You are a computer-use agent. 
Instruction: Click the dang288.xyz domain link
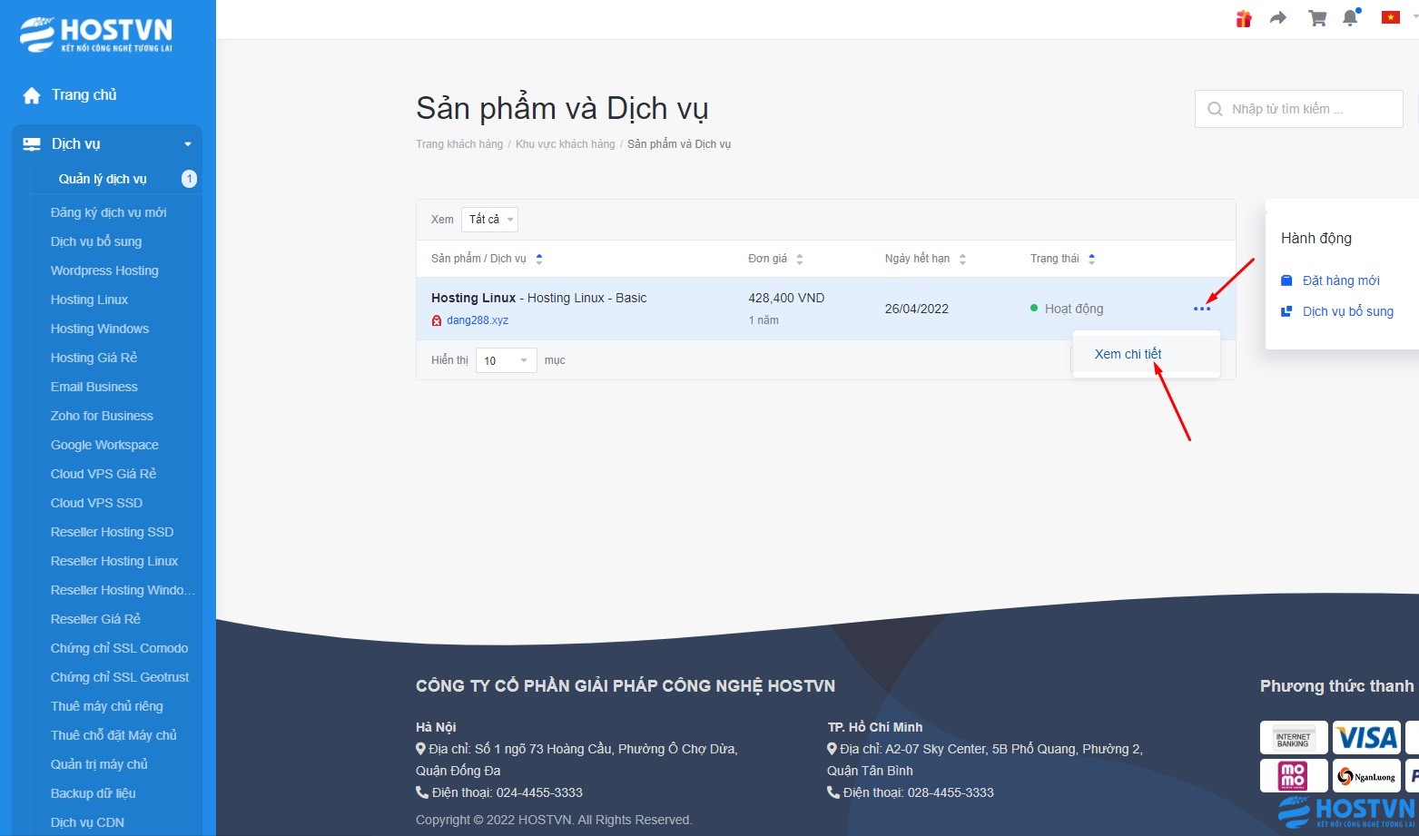(x=478, y=320)
